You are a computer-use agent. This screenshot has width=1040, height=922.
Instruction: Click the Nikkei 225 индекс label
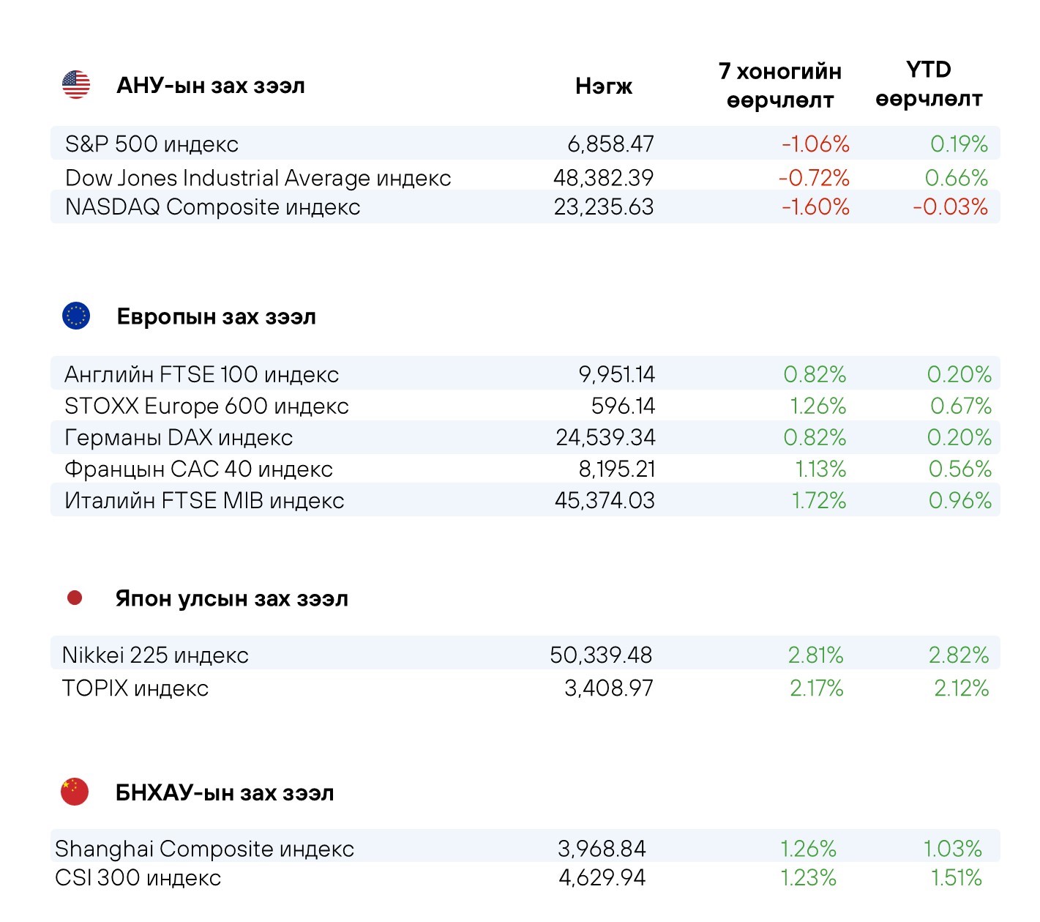[155, 655]
